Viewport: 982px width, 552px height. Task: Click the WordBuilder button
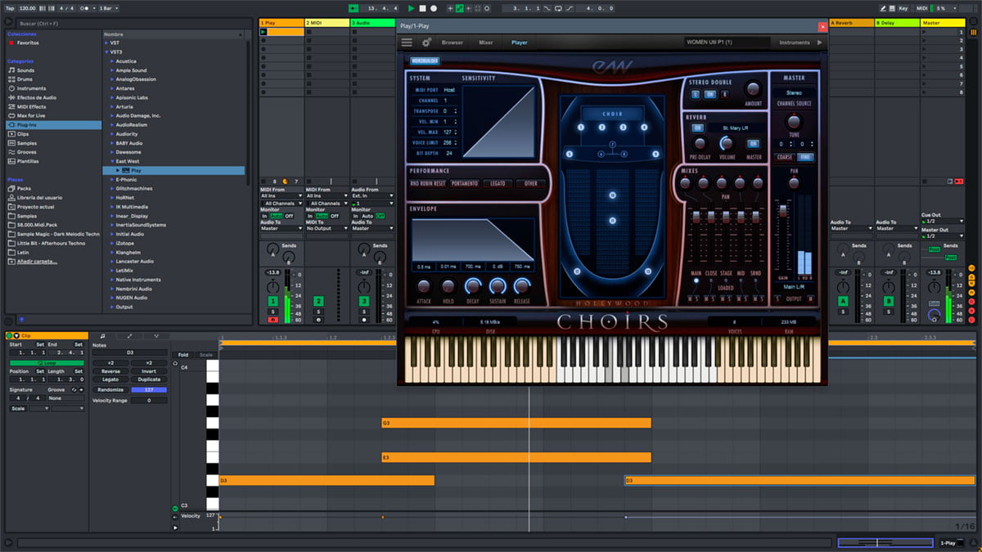tap(425, 61)
